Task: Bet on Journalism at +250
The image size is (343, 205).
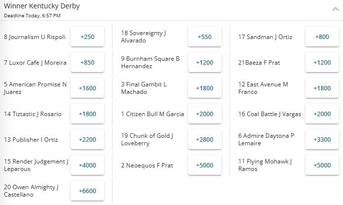Action: (x=87, y=37)
